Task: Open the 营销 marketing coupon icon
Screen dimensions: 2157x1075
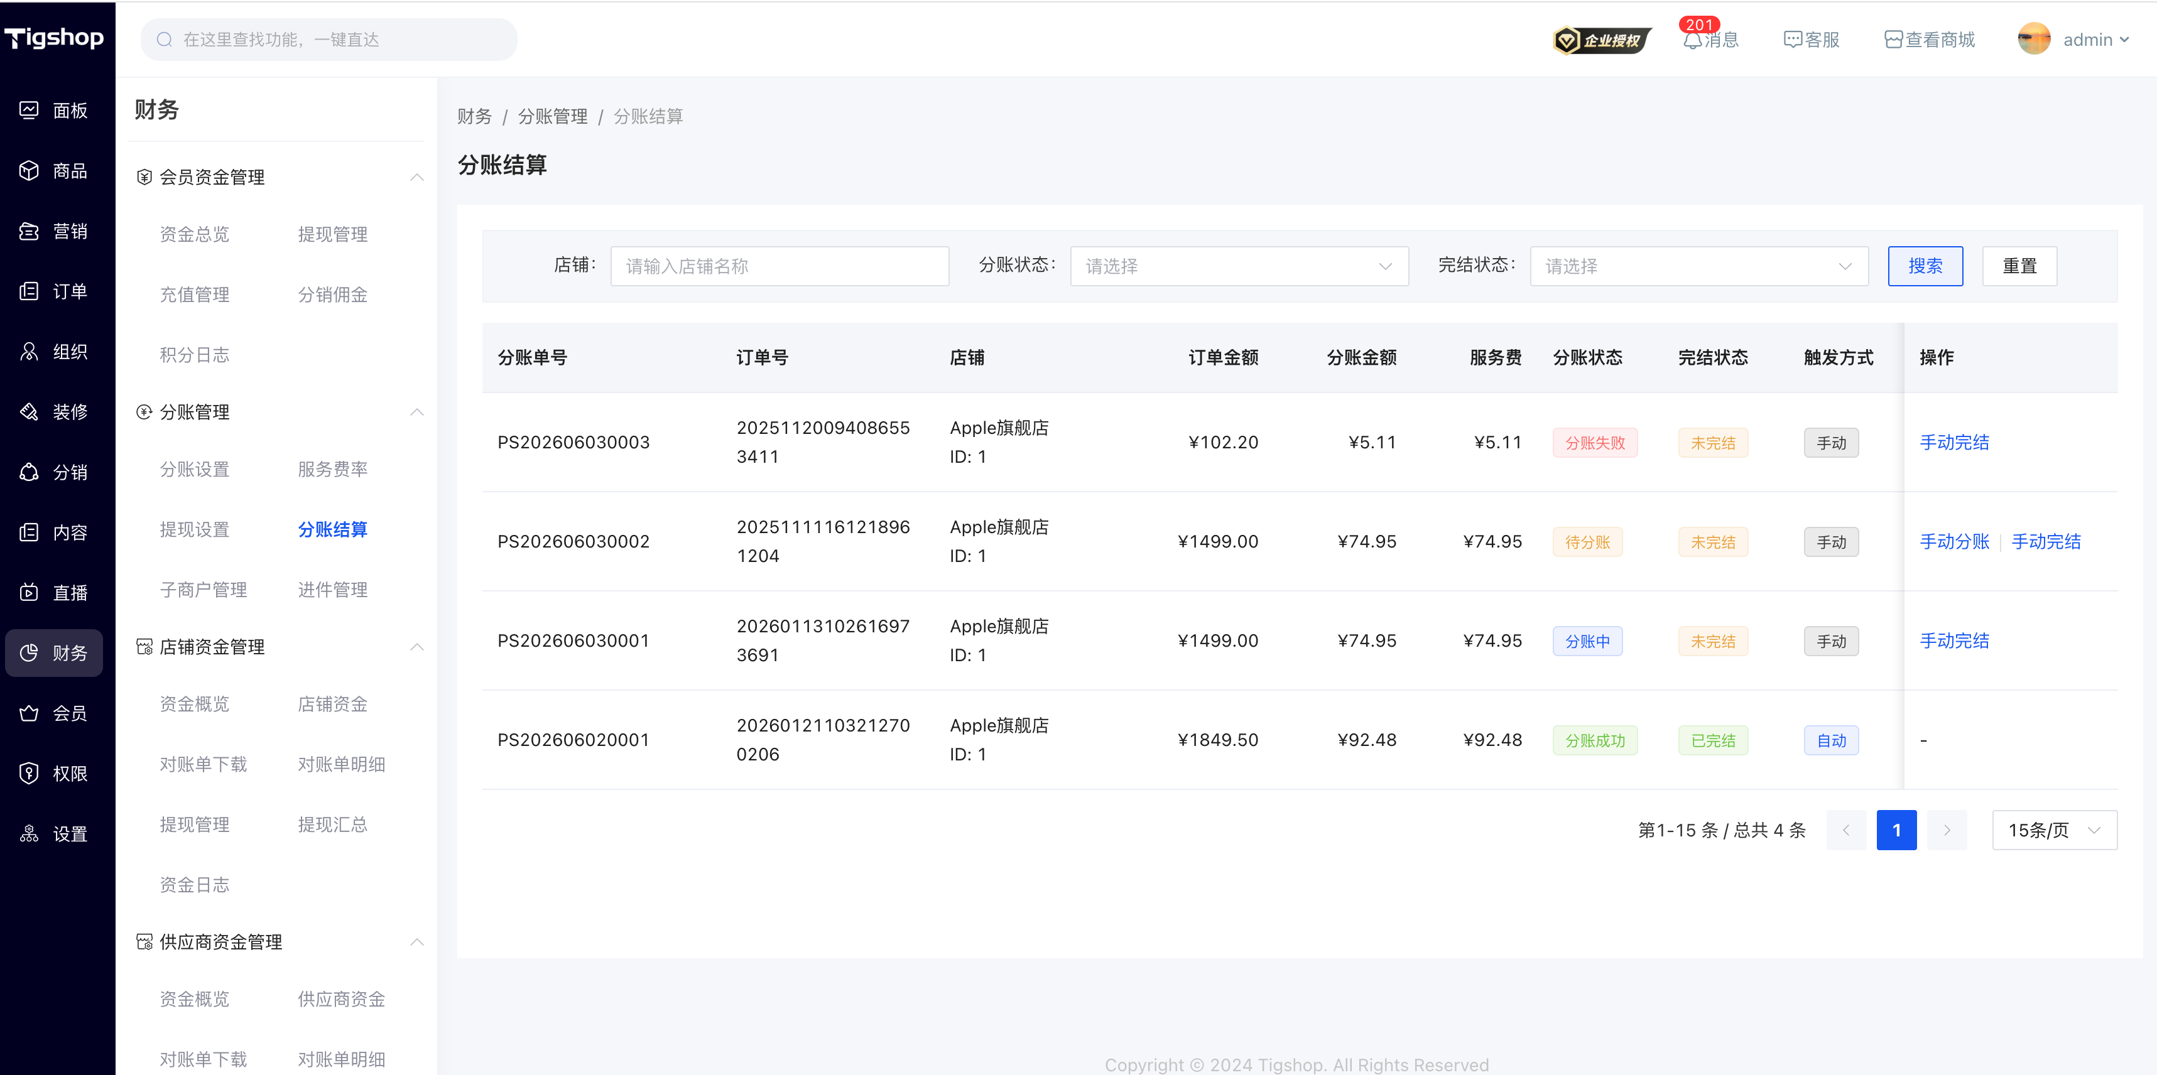Action: pyautogui.click(x=30, y=230)
